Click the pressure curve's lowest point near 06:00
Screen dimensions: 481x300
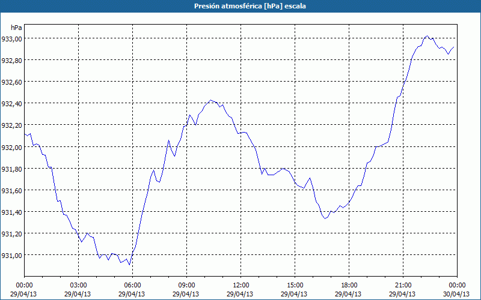[129, 265]
